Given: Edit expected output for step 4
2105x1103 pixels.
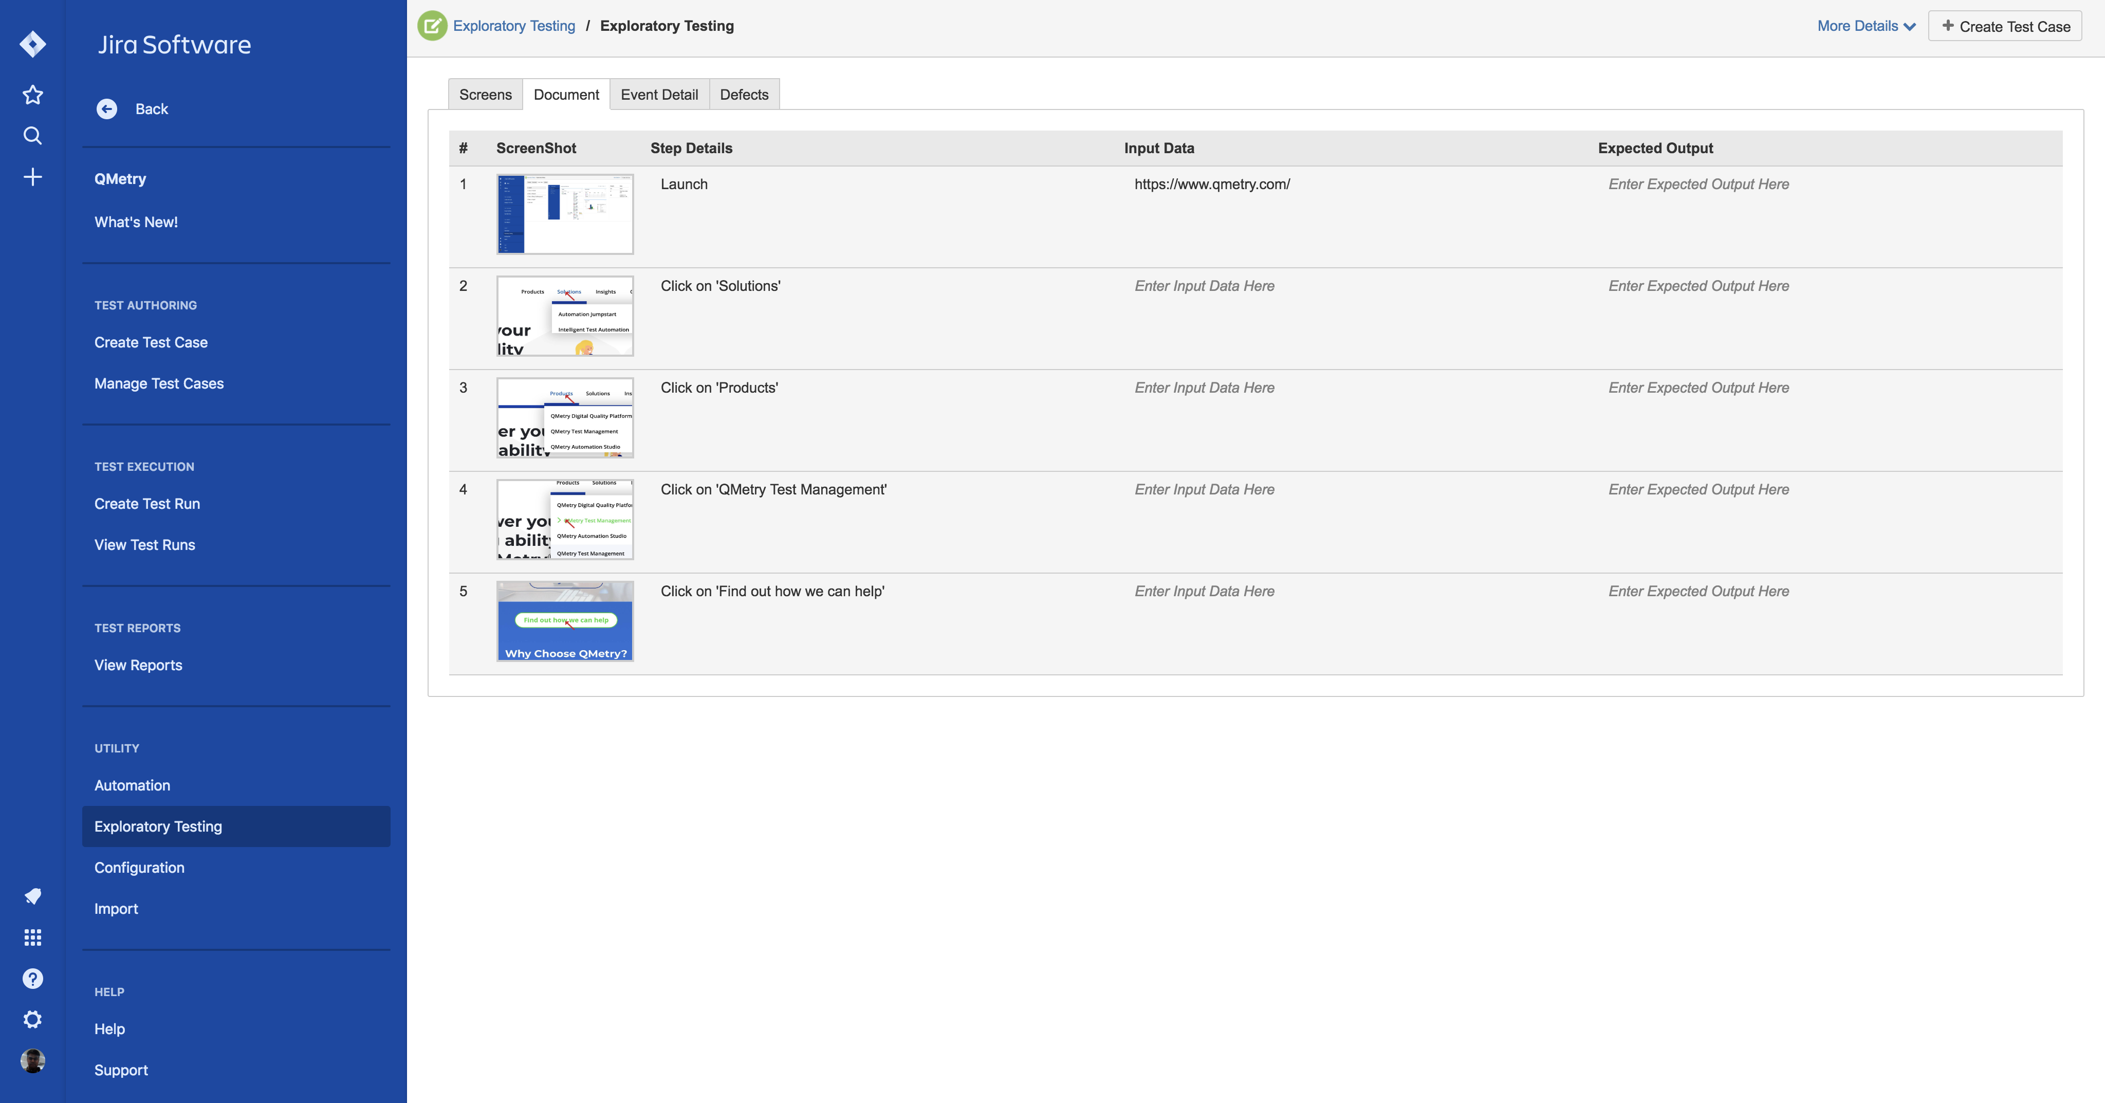Looking at the screenshot, I should pos(1698,489).
